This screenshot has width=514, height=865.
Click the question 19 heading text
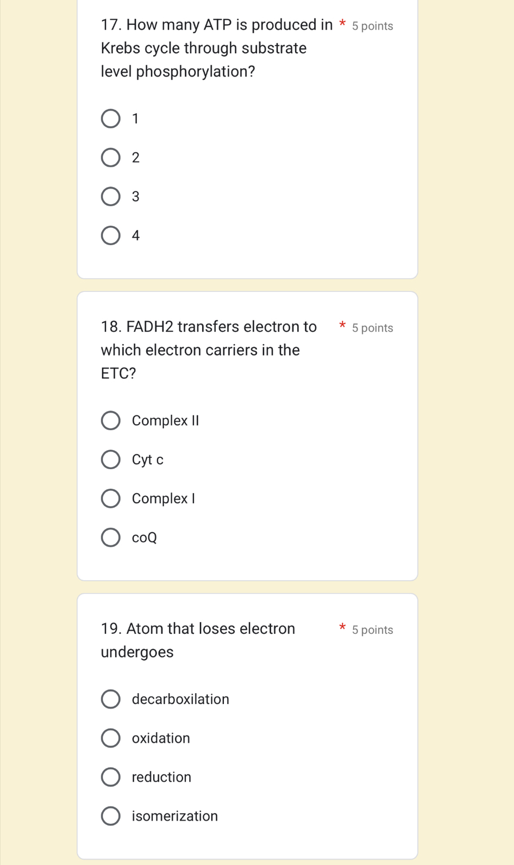tap(198, 640)
